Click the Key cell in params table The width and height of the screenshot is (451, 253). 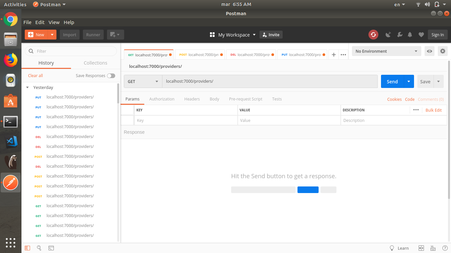point(186,120)
